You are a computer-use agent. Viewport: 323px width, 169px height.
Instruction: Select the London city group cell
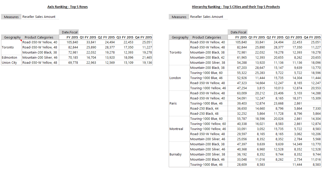point(179,78)
